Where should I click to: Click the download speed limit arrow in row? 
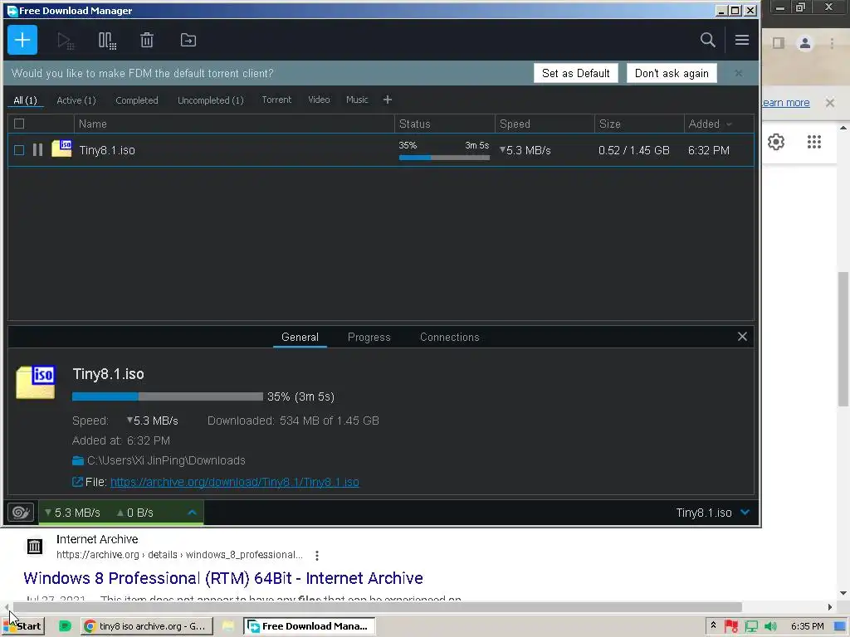(502, 149)
